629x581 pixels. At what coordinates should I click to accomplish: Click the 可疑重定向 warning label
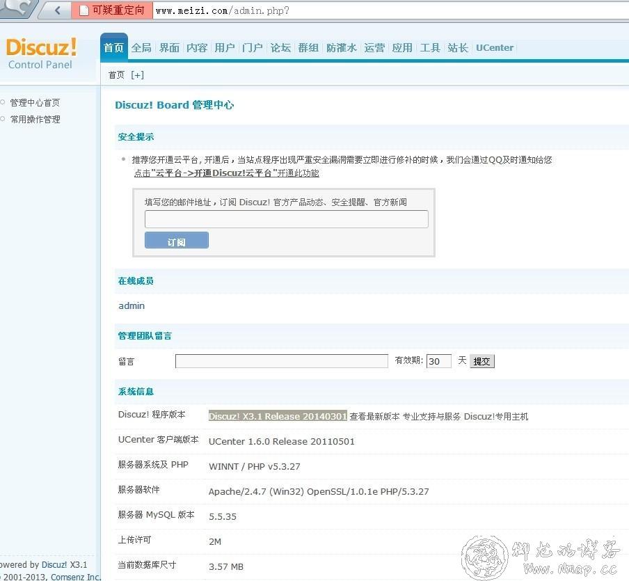point(118,10)
